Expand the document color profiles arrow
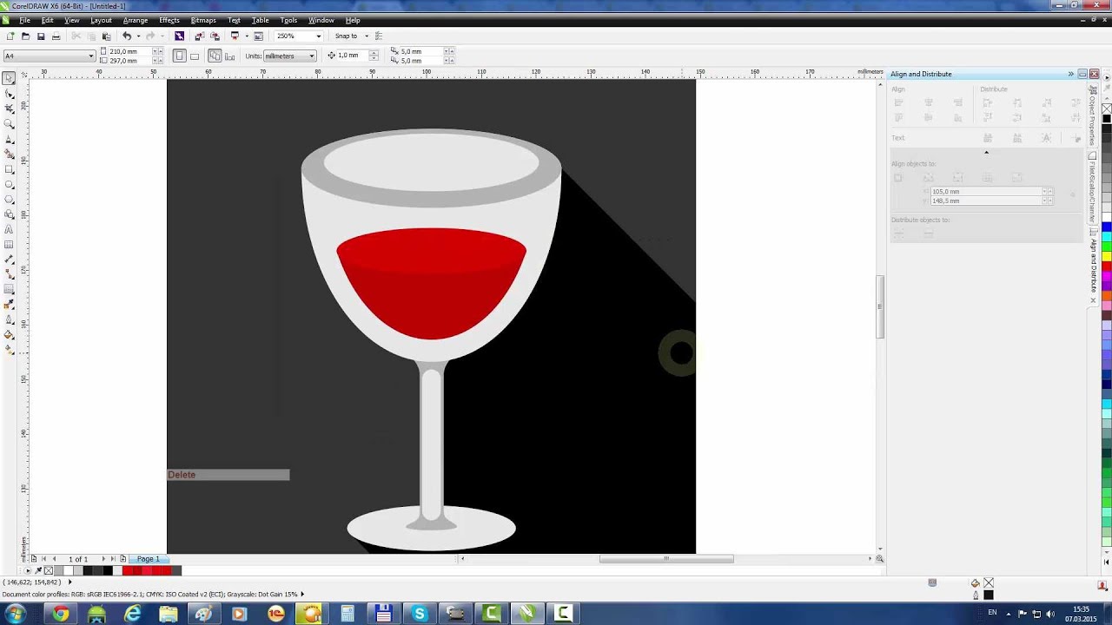 tap(302, 595)
